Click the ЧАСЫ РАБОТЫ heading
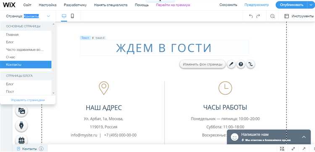 coord(225,107)
